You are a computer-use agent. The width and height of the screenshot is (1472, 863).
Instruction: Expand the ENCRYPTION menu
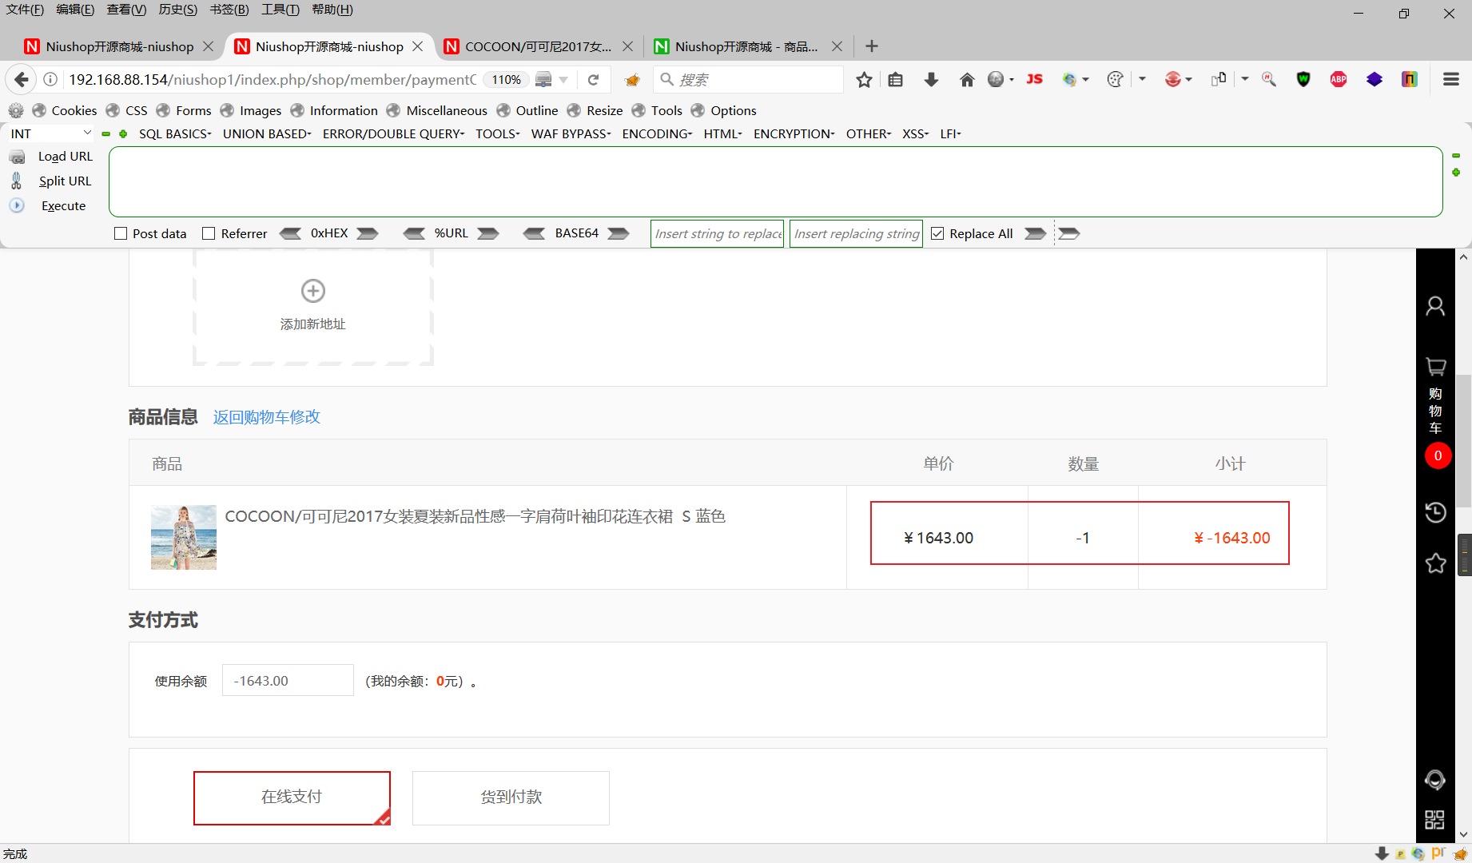pos(794,133)
